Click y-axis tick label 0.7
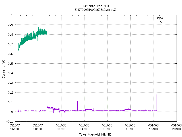The width and height of the screenshot is (182, 137). coord(10,44)
